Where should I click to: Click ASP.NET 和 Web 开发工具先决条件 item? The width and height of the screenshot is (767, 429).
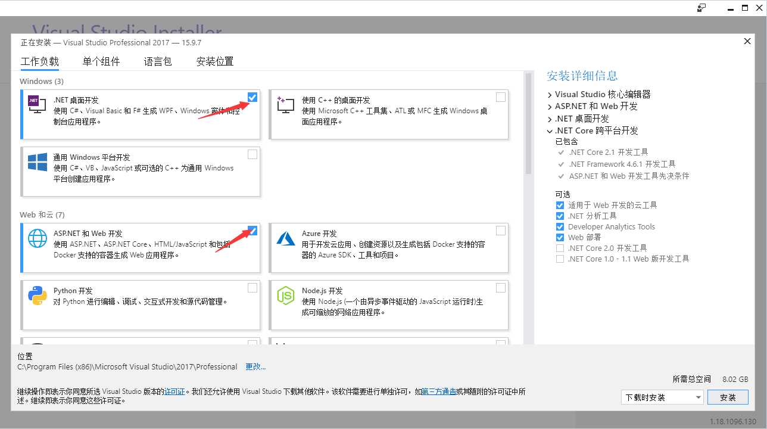tap(629, 176)
